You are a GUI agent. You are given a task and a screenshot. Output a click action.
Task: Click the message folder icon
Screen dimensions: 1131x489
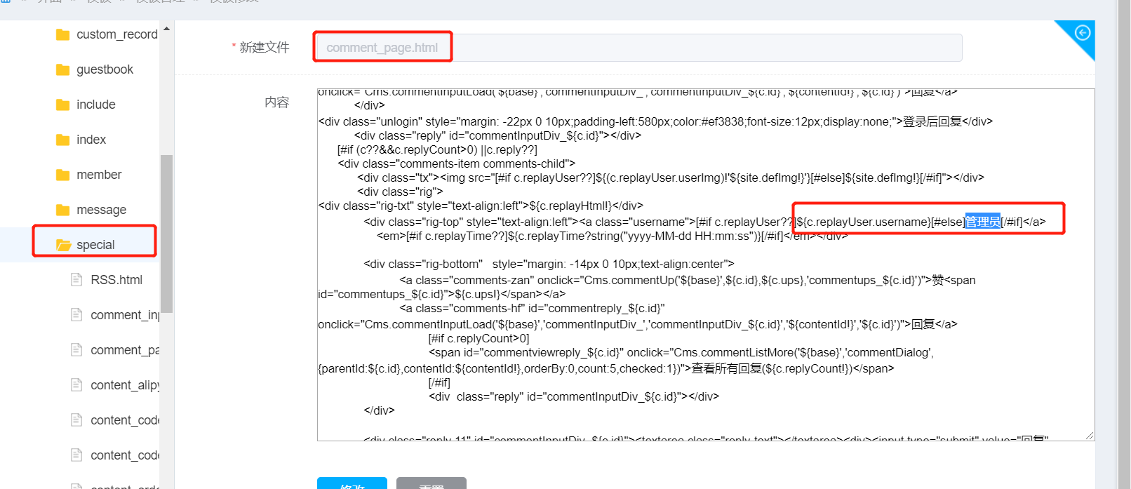click(x=63, y=210)
